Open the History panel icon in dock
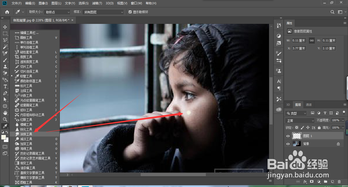This screenshot has width=348, height=187. [x=279, y=26]
